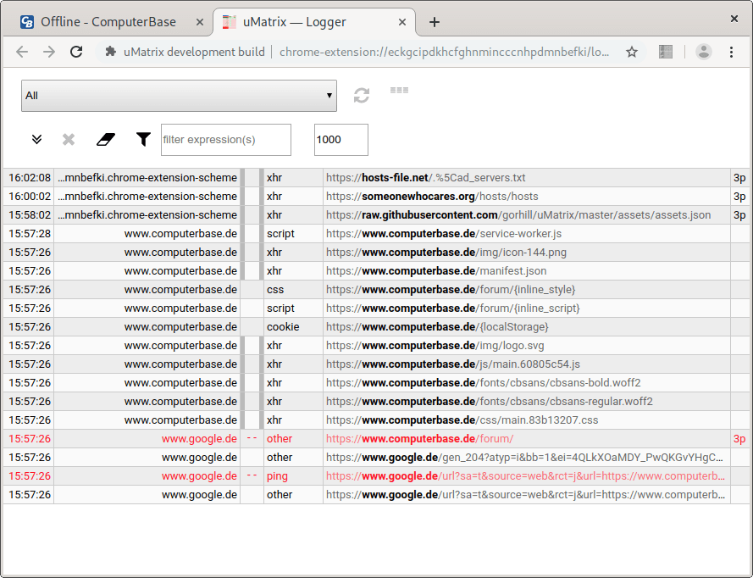Viewport: 753px width, 578px height.
Task: Toggle the red '- -' marker on the ping row
Action: pyautogui.click(x=251, y=475)
